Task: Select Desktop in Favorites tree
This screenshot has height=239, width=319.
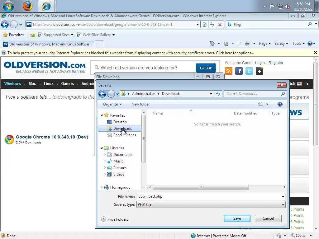Action: pyautogui.click(x=120, y=122)
